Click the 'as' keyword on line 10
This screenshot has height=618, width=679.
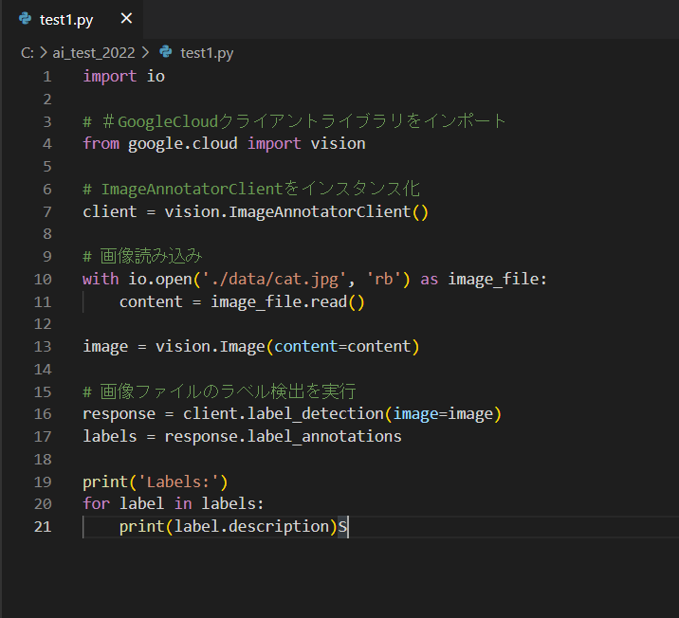pos(429,280)
